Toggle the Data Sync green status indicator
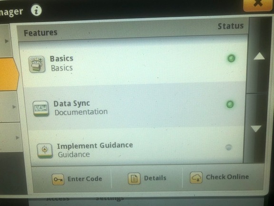 [x=230, y=104]
